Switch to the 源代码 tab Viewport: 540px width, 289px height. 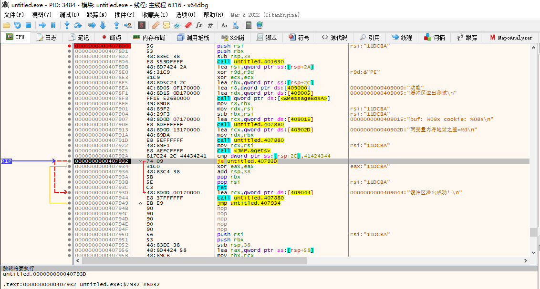tap(335, 38)
